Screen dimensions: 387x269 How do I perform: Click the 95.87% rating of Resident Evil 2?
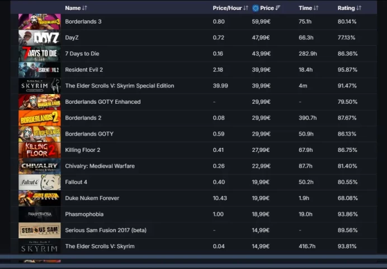pos(347,70)
